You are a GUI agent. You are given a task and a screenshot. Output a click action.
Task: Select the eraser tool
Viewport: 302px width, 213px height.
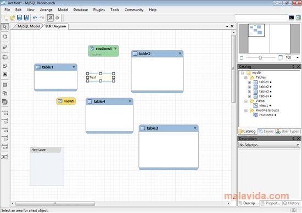tap(5, 47)
